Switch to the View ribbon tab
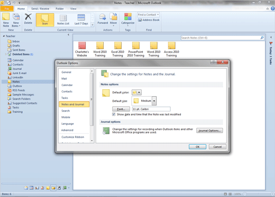The height and width of the screenshot is (197, 275). [73, 8]
